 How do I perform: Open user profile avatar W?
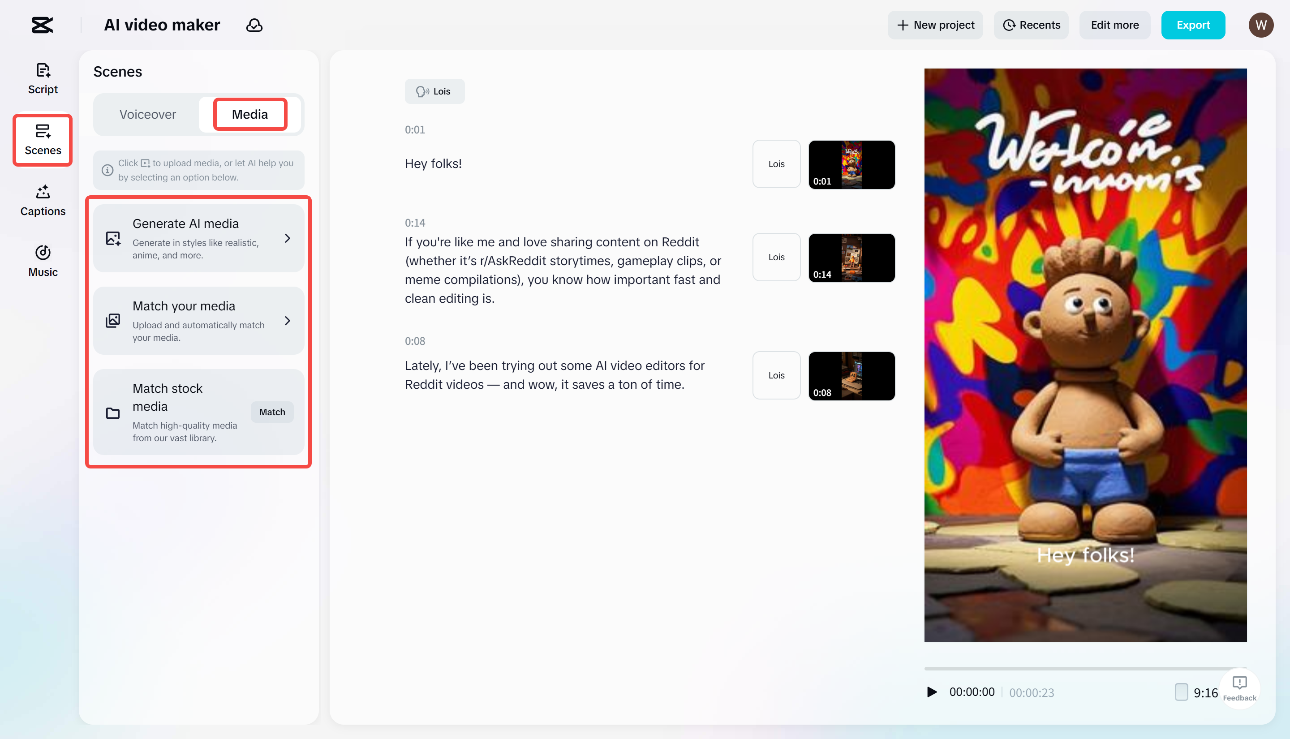pos(1260,25)
